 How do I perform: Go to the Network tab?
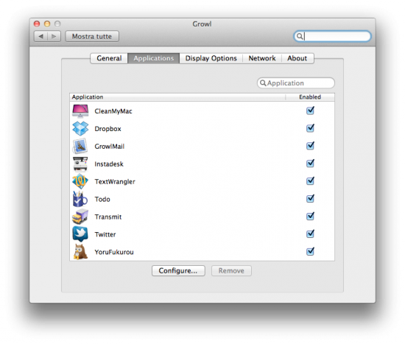click(x=262, y=58)
